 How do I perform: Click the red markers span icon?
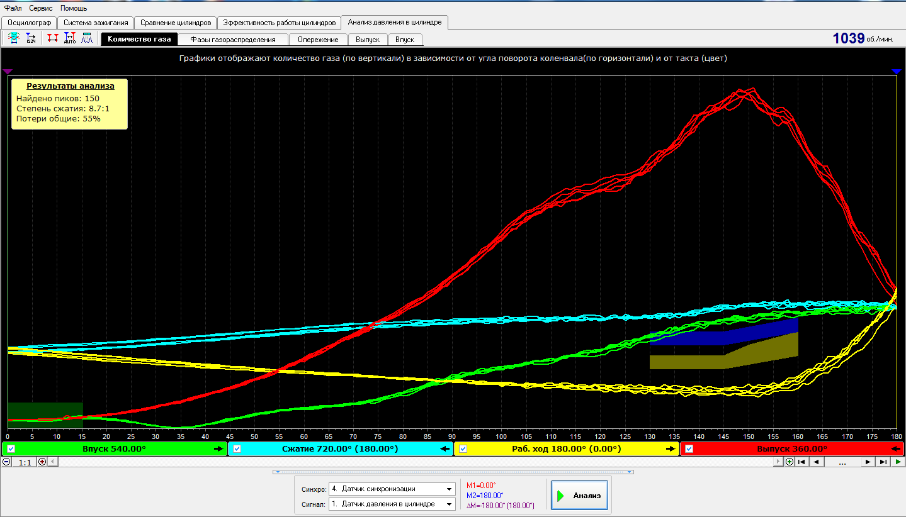52,38
